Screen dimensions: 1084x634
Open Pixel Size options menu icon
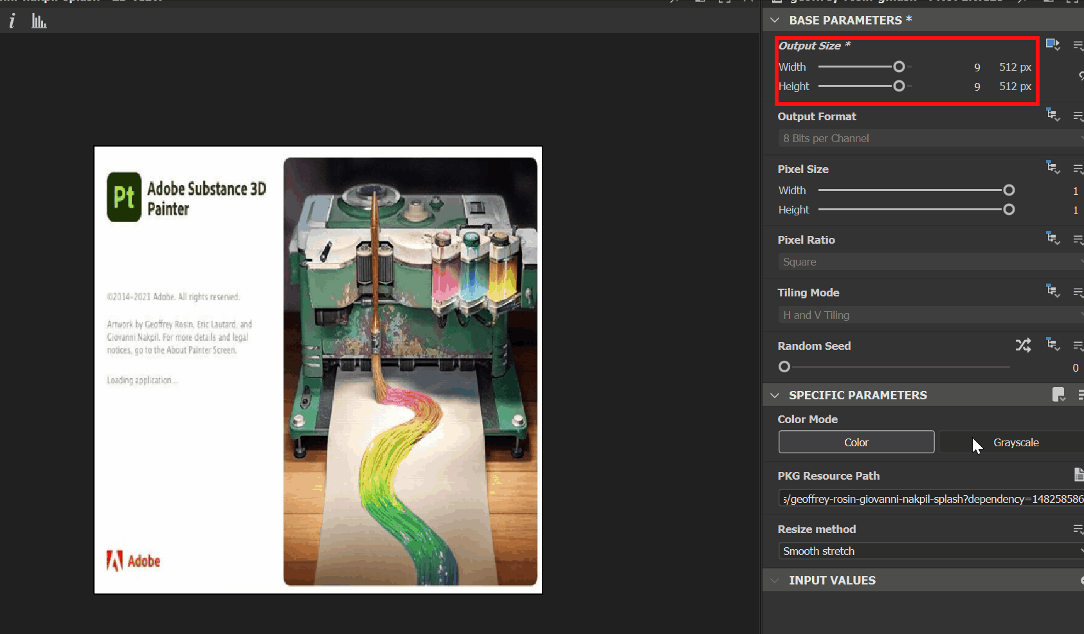tap(1078, 168)
